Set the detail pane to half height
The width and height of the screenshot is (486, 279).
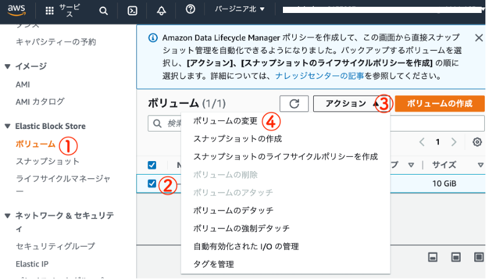coord(456,257)
